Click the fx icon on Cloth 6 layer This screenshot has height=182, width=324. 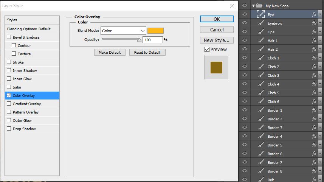(314, 102)
